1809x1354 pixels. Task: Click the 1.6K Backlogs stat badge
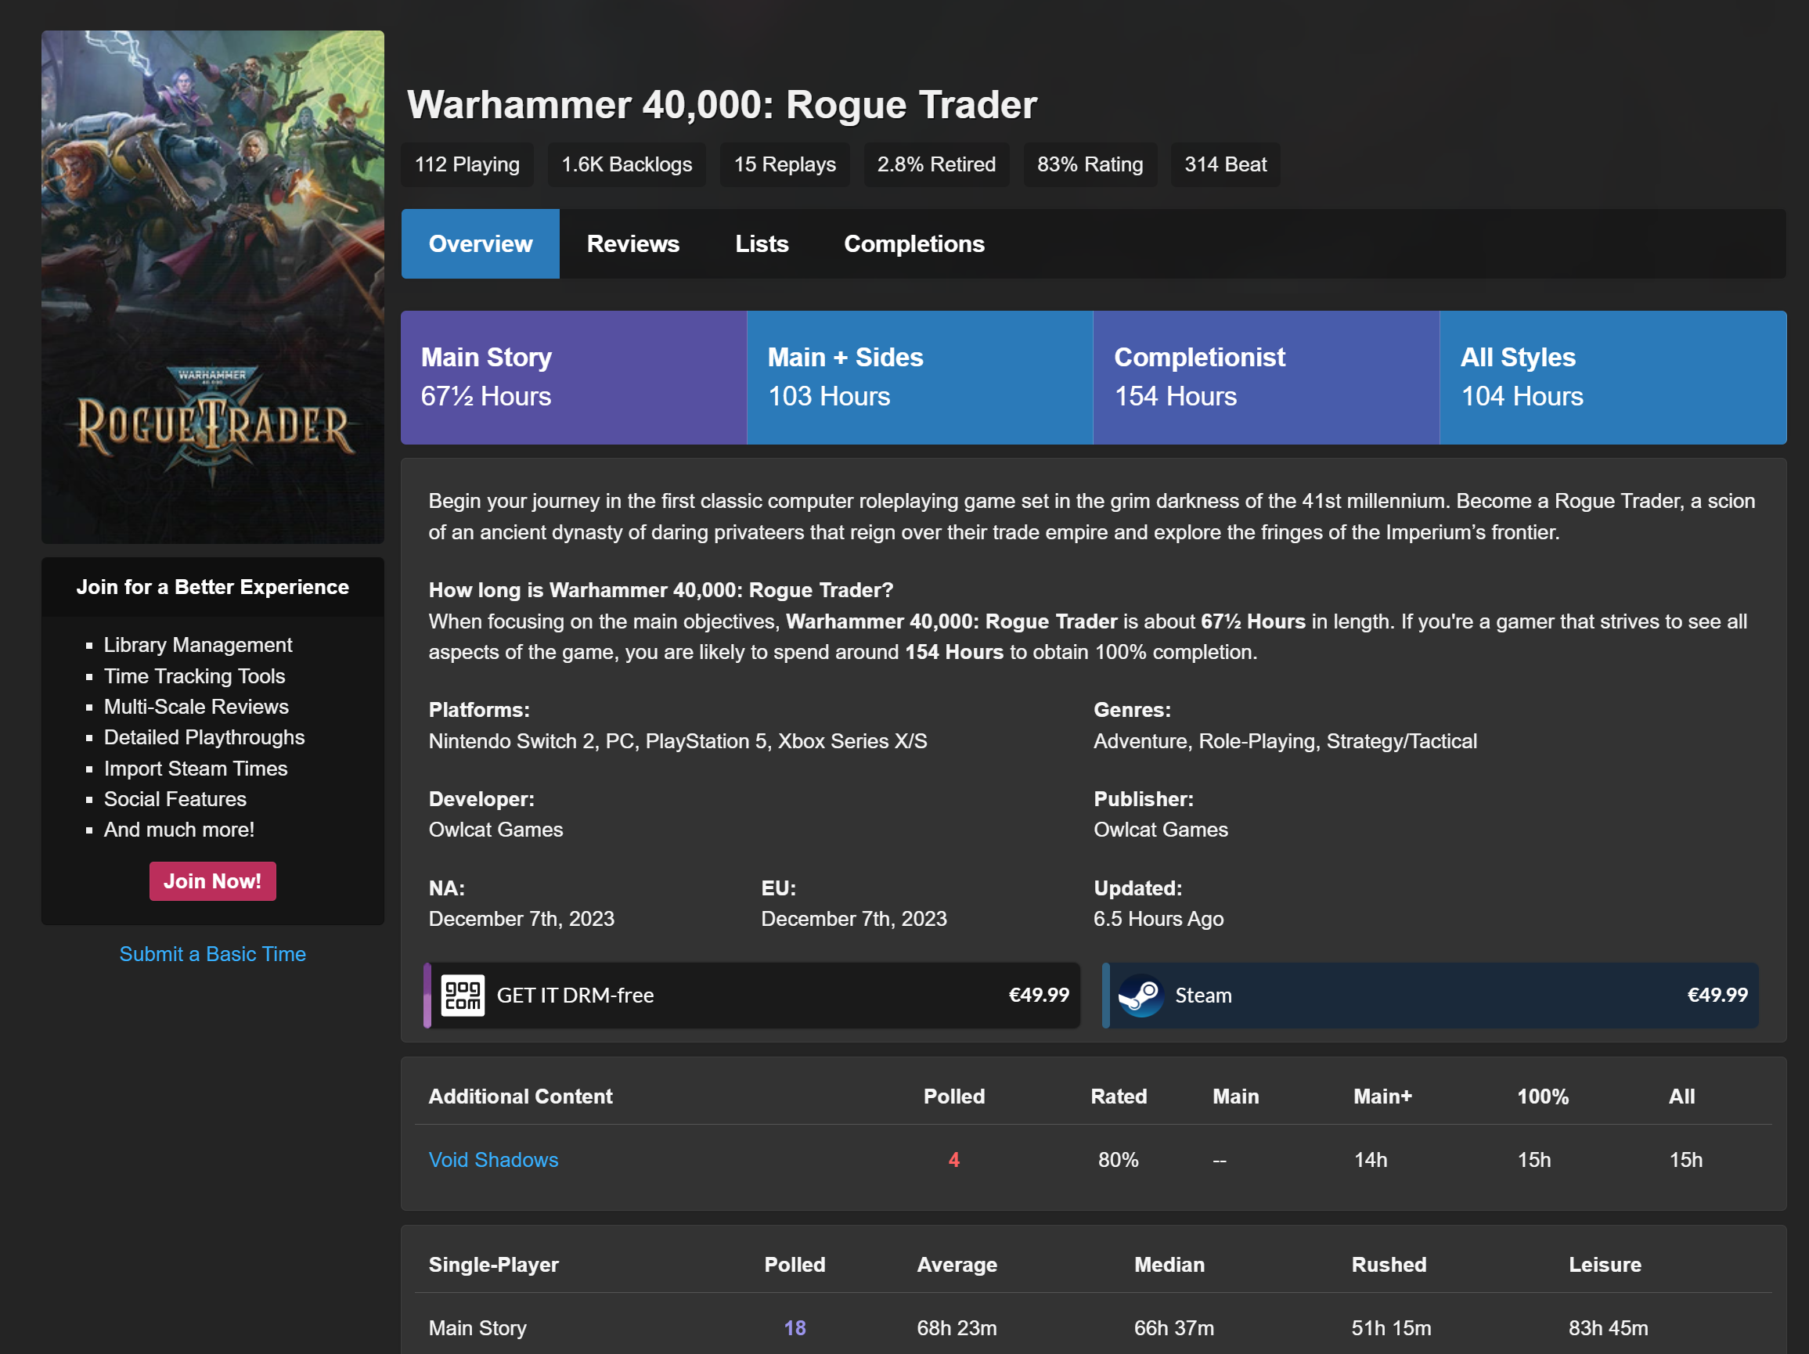[x=626, y=164]
